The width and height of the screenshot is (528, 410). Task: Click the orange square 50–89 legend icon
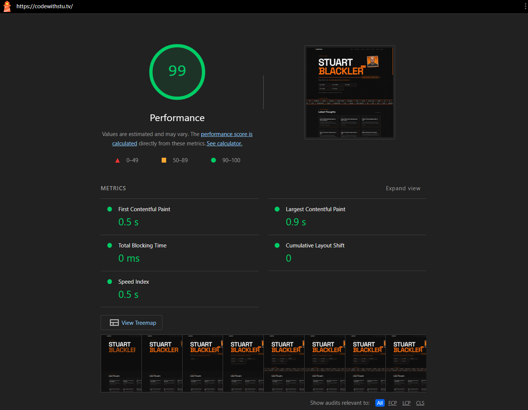click(164, 160)
